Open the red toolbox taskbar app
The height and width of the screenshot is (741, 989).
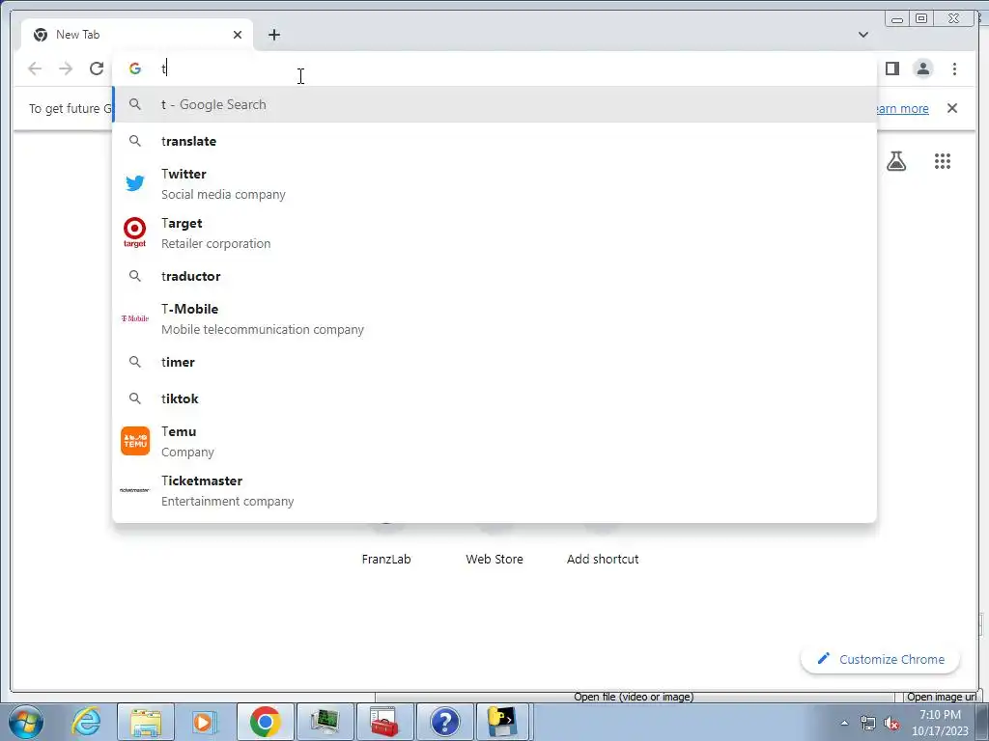384,722
